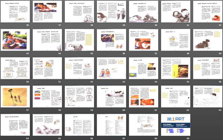Click slide 53 with cartoon couple

tap(111, 68)
